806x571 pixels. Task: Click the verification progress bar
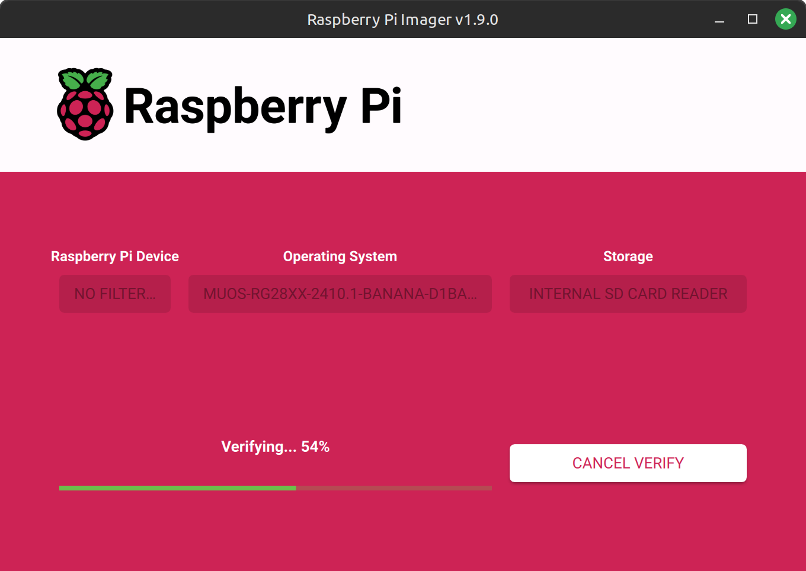pos(276,488)
